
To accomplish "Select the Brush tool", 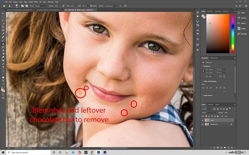I will [3, 40].
